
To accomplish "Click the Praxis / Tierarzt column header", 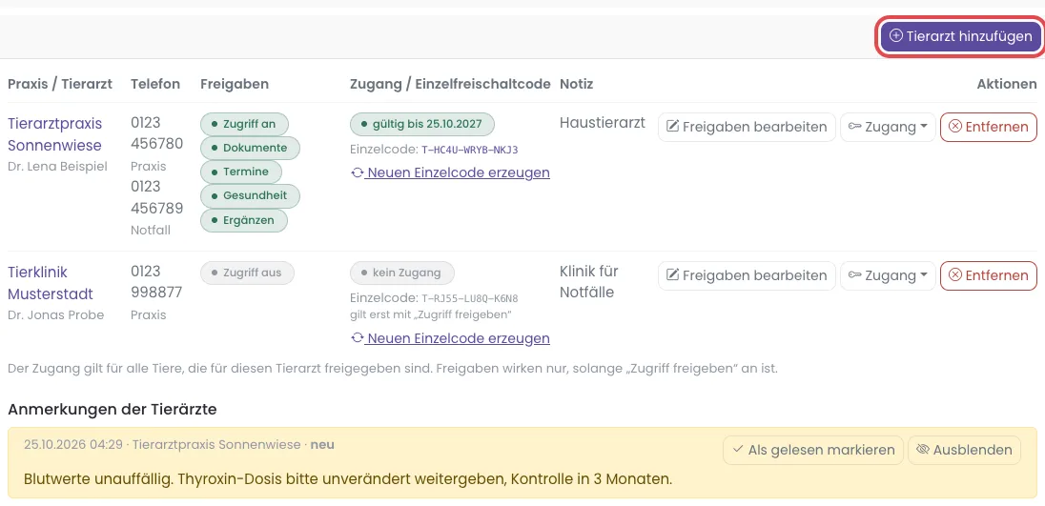I will click(60, 84).
